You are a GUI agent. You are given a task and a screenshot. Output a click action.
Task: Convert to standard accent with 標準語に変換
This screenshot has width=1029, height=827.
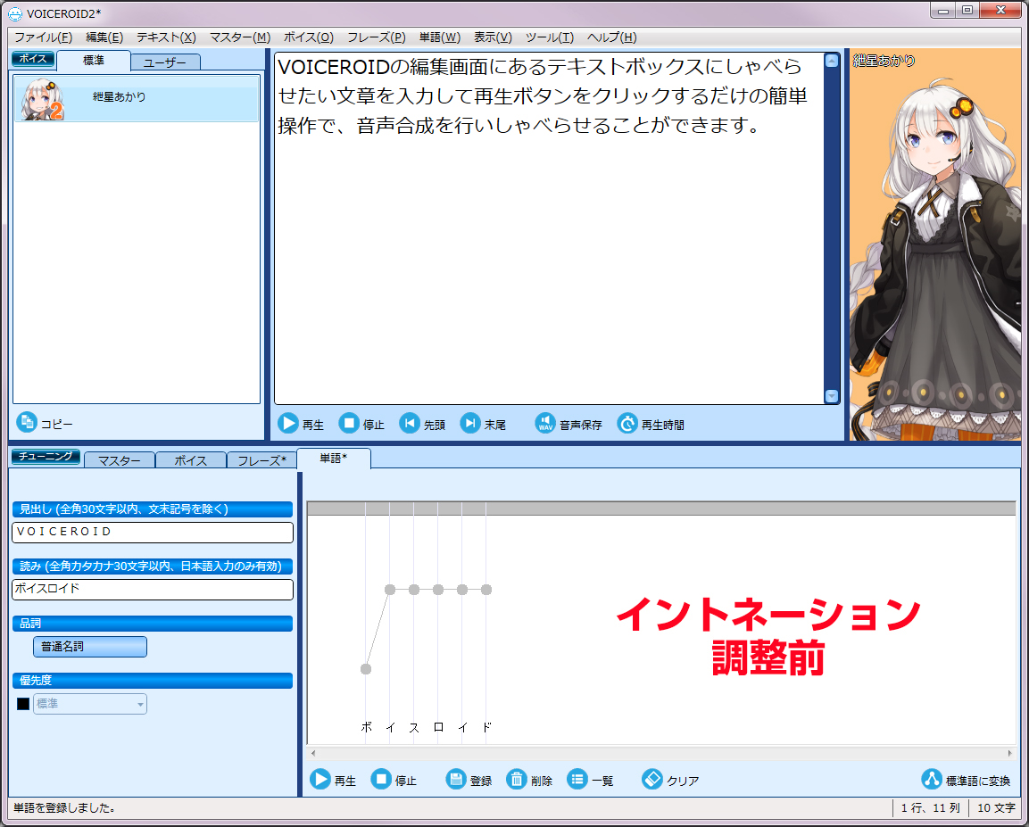[x=966, y=780]
